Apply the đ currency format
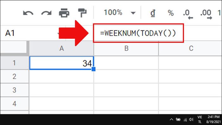The height and width of the screenshot is (125, 222). (153, 13)
